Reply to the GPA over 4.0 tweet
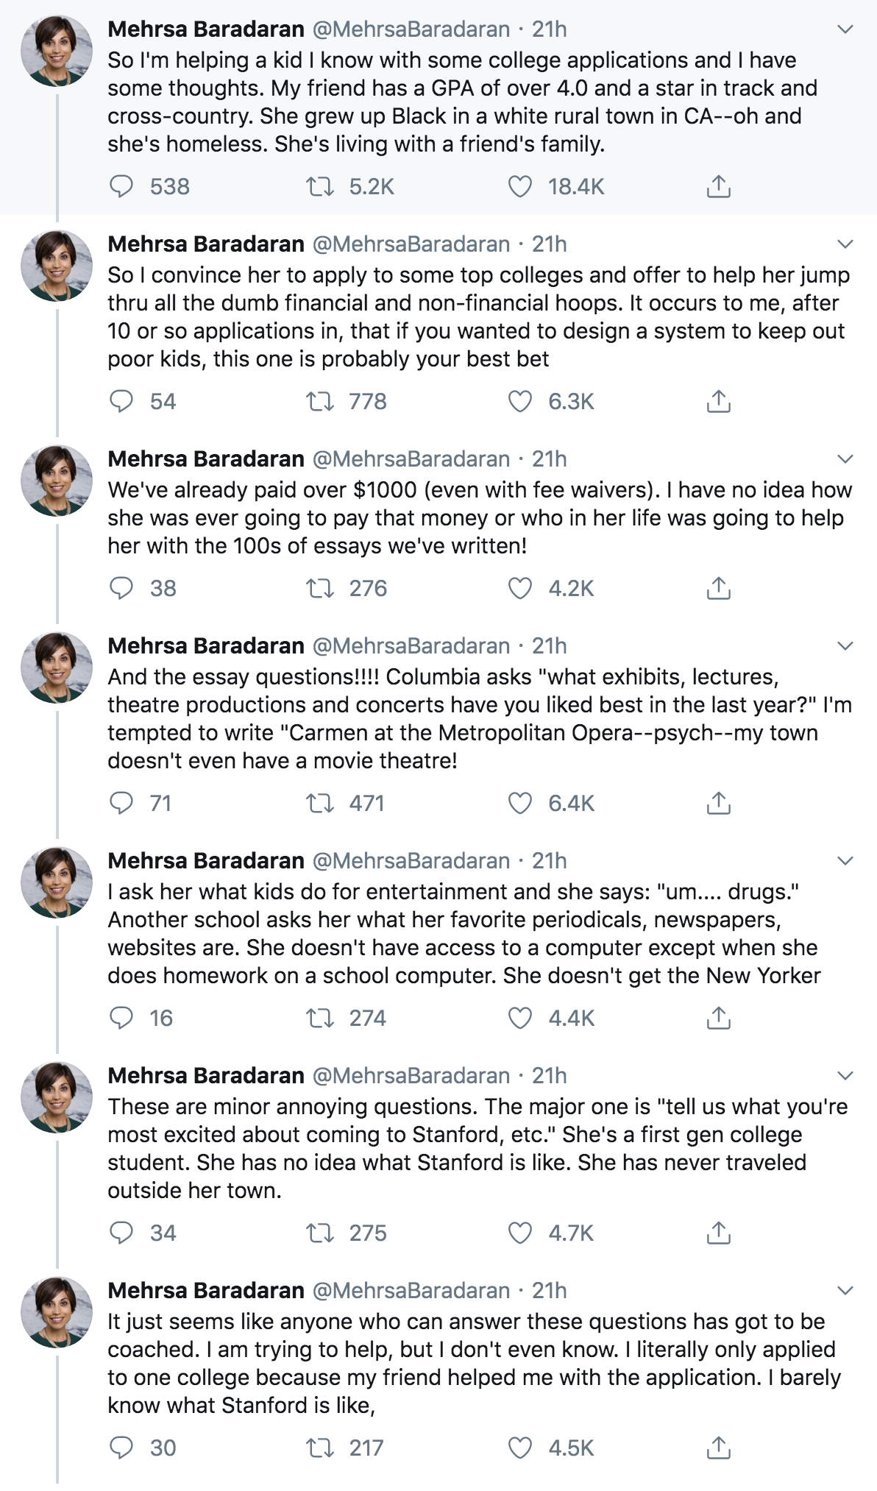Screen dimensions: 877x1491 click(x=121, y=186)
